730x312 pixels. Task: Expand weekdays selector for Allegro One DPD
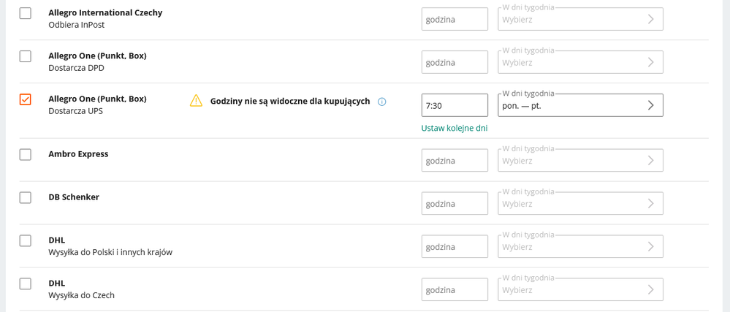coord(580,62)
